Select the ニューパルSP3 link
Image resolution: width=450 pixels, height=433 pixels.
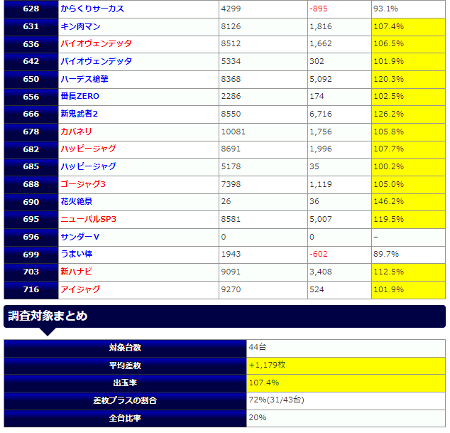click(x=88, y=219)
